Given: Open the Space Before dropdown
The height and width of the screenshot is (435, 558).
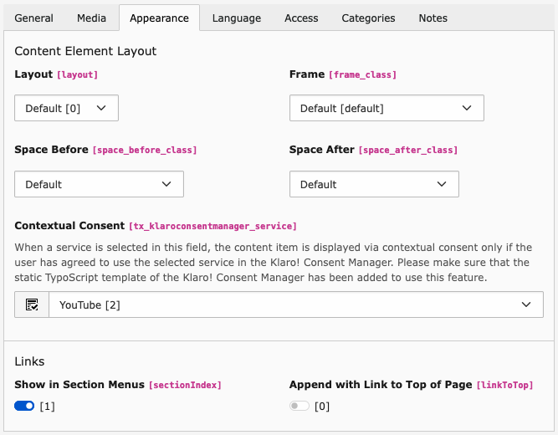Looking at the screenshot, I should click(99, 184).
